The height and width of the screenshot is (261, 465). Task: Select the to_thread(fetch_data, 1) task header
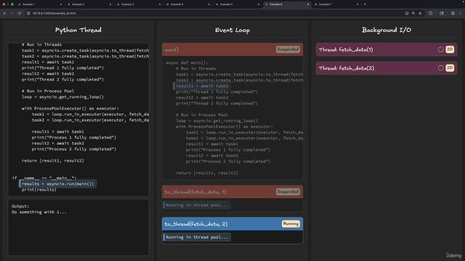coord(232,191)
